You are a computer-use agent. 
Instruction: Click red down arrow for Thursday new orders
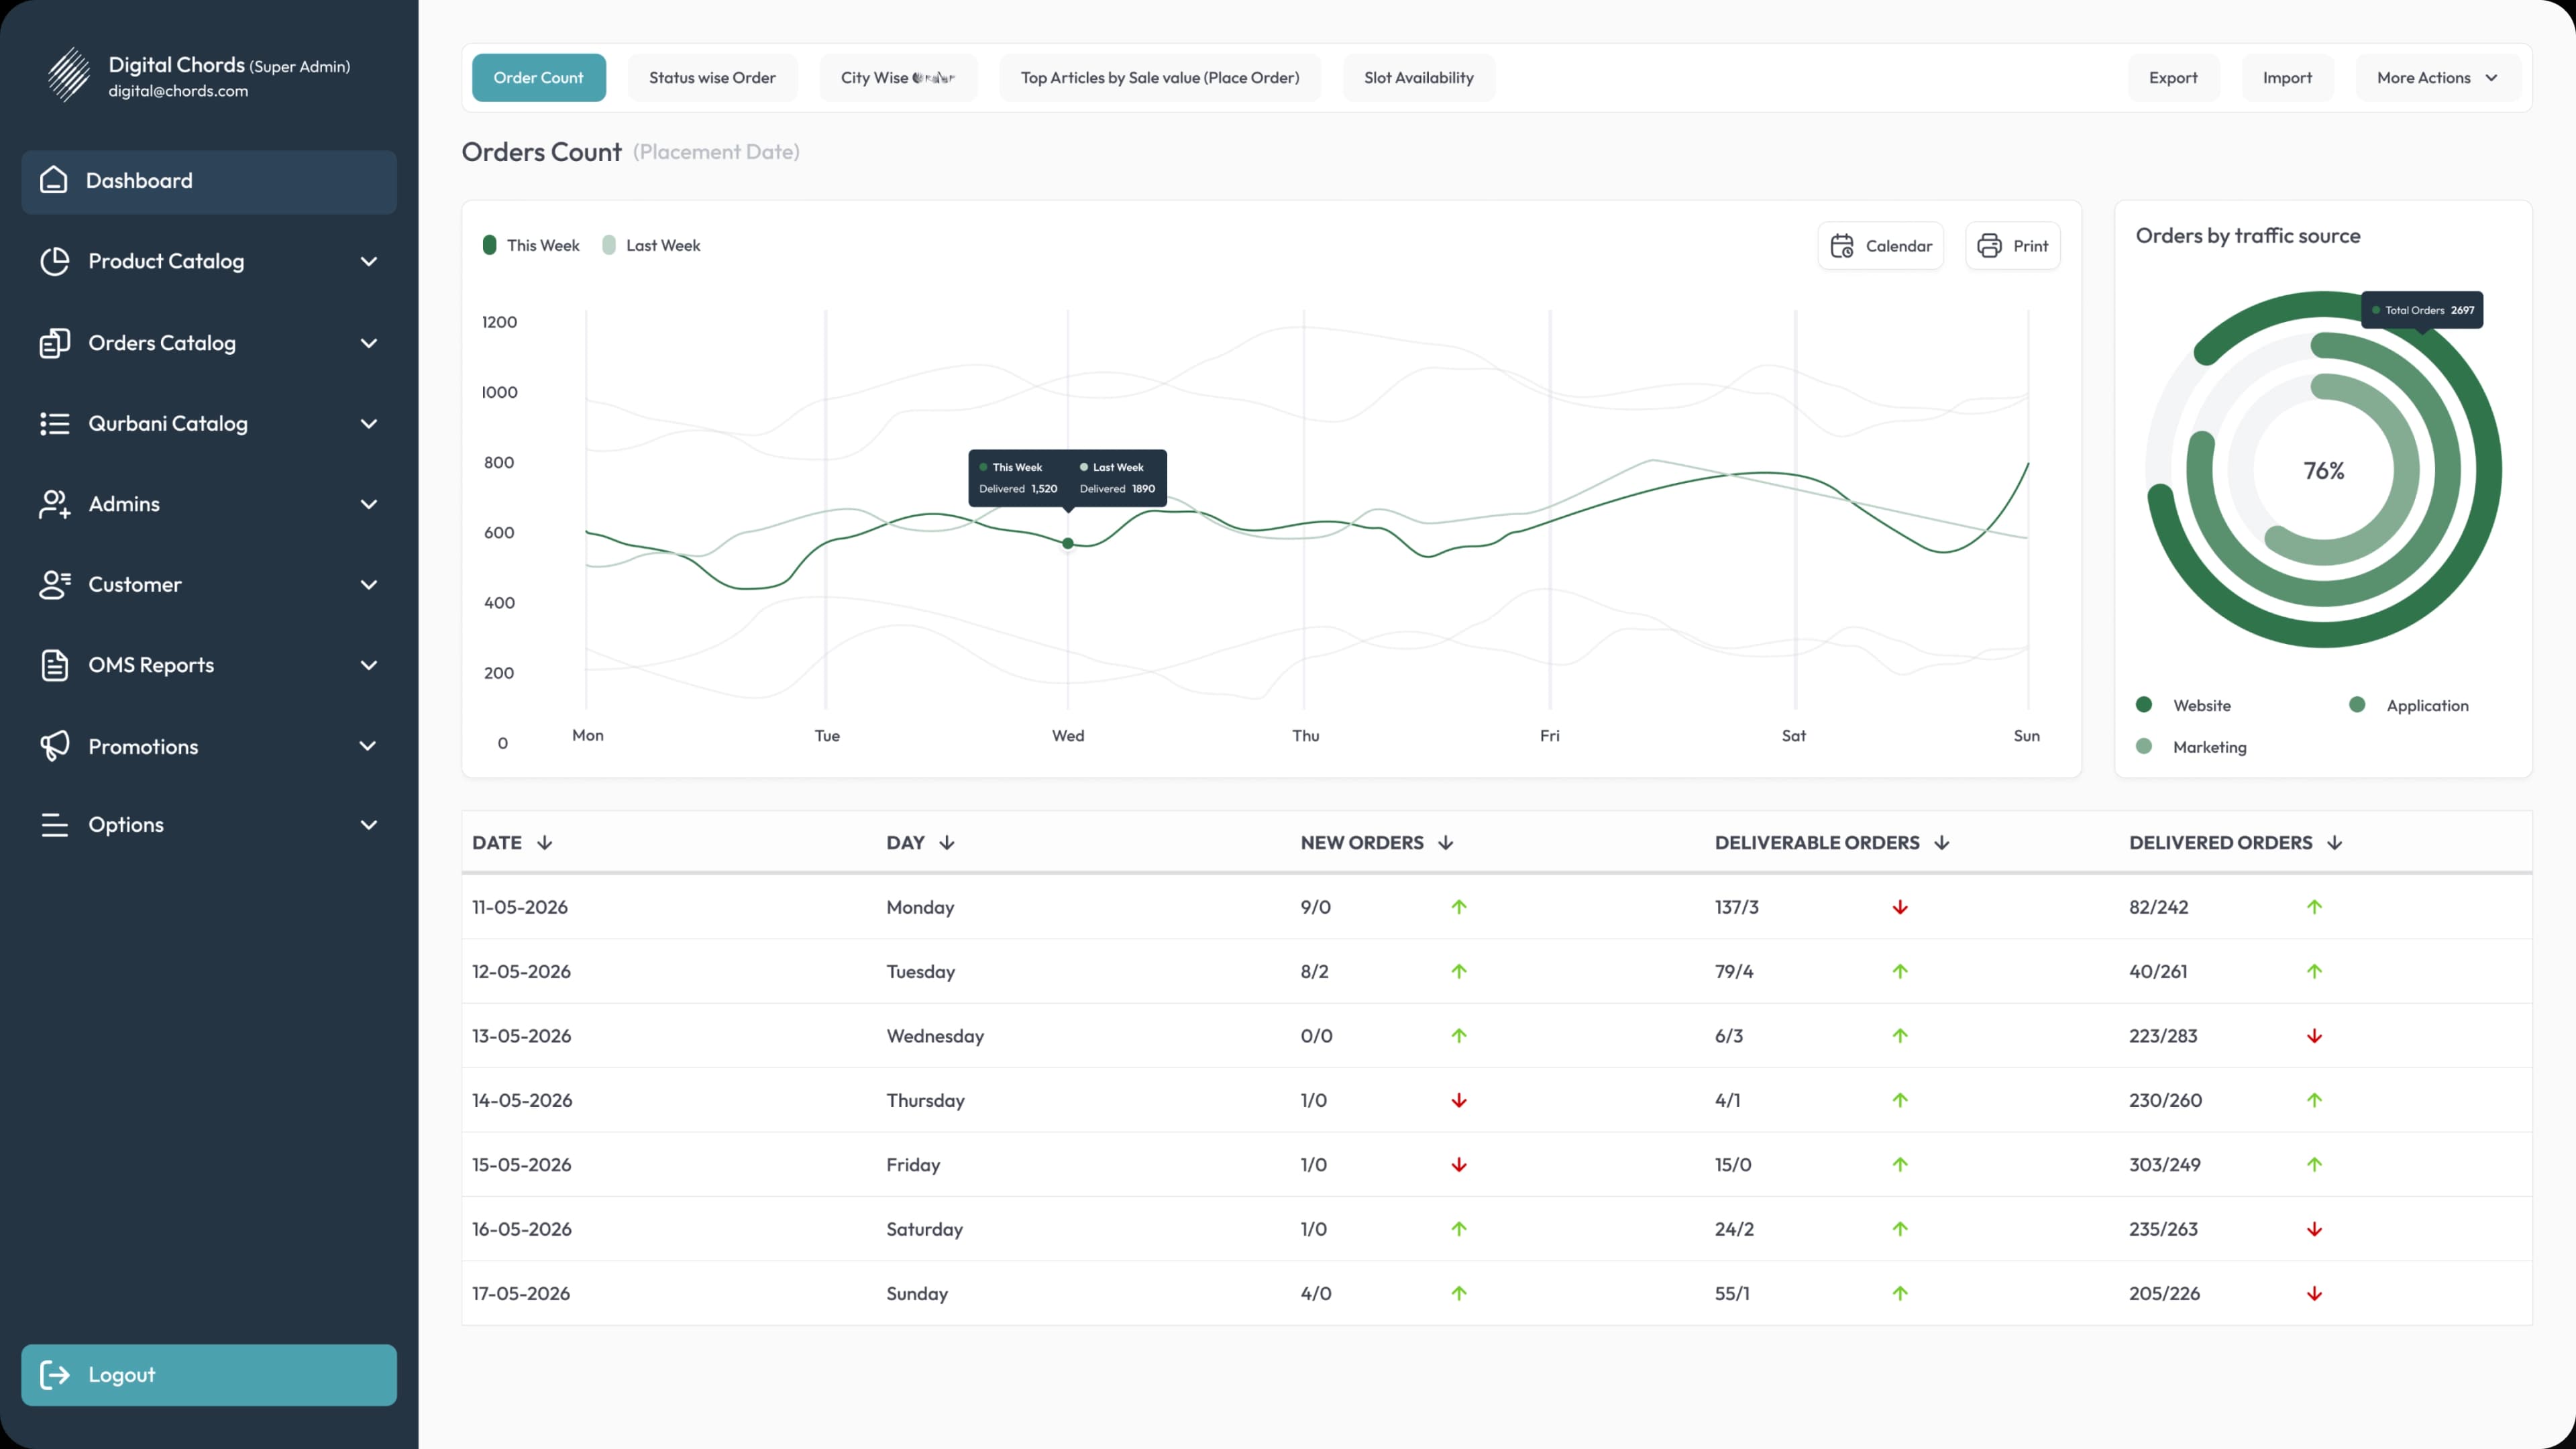coord(1459,1100)
